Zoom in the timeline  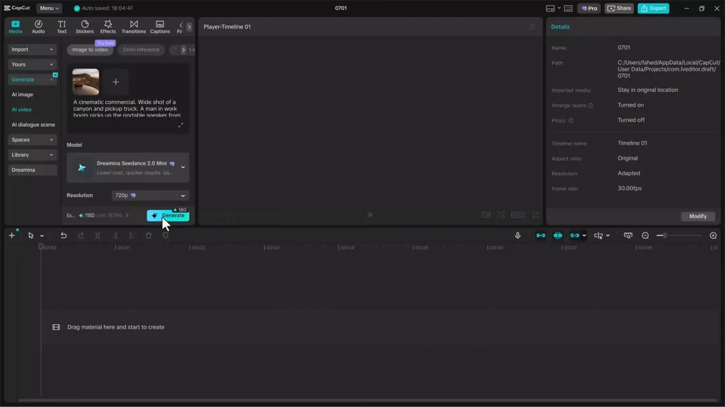point(714,236)
